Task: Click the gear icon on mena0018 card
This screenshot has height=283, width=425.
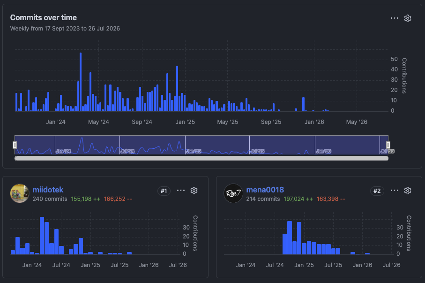Action: point(407,191)
